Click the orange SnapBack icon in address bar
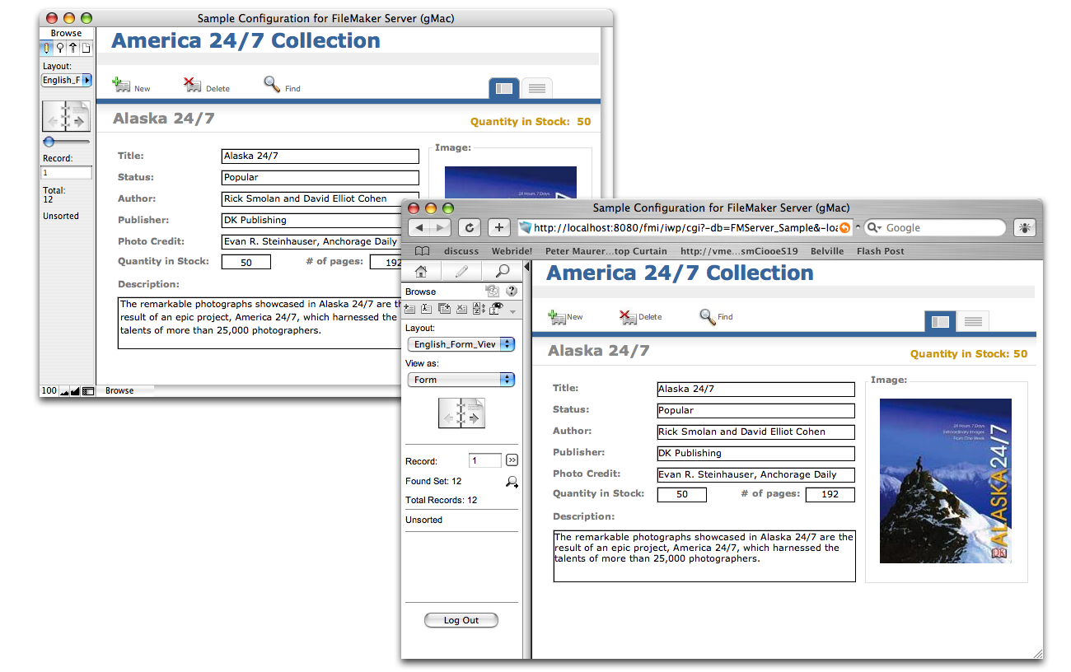The width and height of the screenshot is (1071, 672). point(844,228)
